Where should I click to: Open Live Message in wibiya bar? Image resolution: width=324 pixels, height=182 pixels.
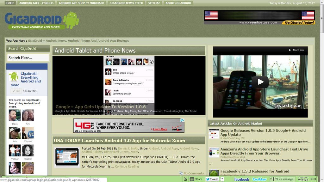click(282, 179)
